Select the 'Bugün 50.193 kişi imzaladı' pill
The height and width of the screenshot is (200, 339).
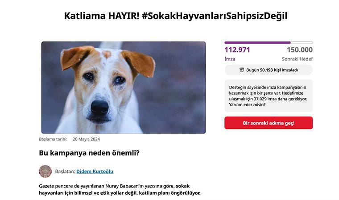pyautogui.click(x=269, y=70)
